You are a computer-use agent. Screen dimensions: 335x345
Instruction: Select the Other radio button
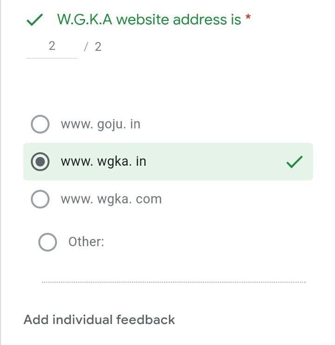coord(47,242)
